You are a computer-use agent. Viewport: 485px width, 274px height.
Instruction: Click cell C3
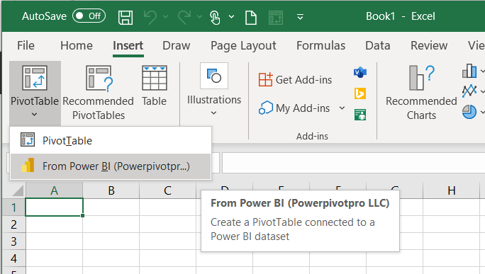click(167, 241)
